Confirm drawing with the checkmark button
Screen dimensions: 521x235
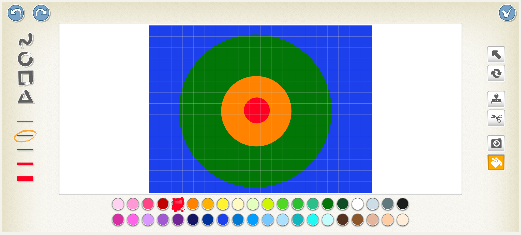[x=507, y=13]
